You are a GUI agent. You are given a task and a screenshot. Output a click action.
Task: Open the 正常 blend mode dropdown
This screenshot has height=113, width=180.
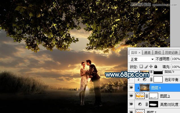pos(142,59)
